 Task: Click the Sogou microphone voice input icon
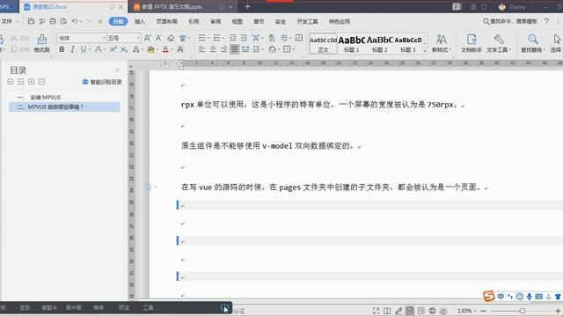coord(530,297)
